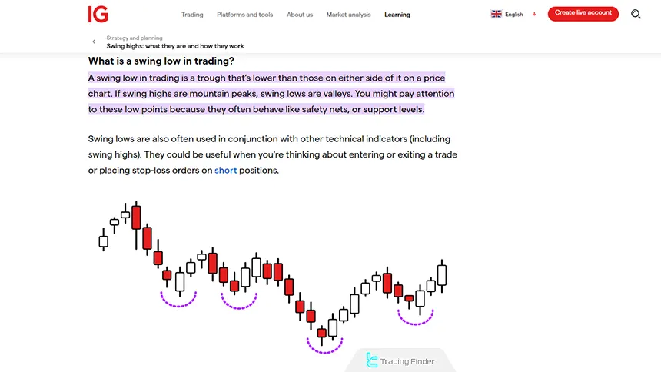Click the Swing highs article title
Screen dimensions: 661x372
coord(175,46)
